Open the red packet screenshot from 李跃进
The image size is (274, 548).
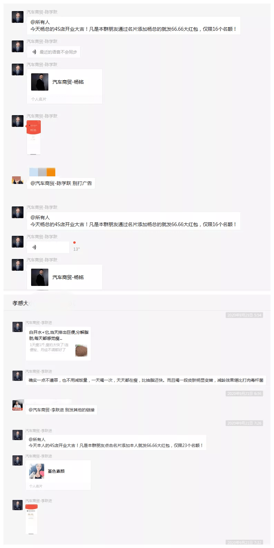[31, 519]
